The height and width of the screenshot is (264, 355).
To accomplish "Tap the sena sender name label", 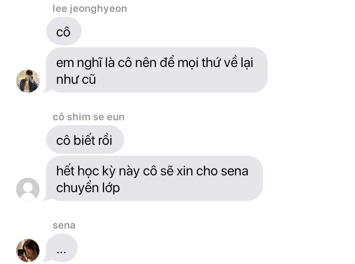I will pyautogui.click(x=64, y=226).
